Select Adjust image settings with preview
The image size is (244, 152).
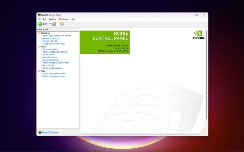pos(57,36)
